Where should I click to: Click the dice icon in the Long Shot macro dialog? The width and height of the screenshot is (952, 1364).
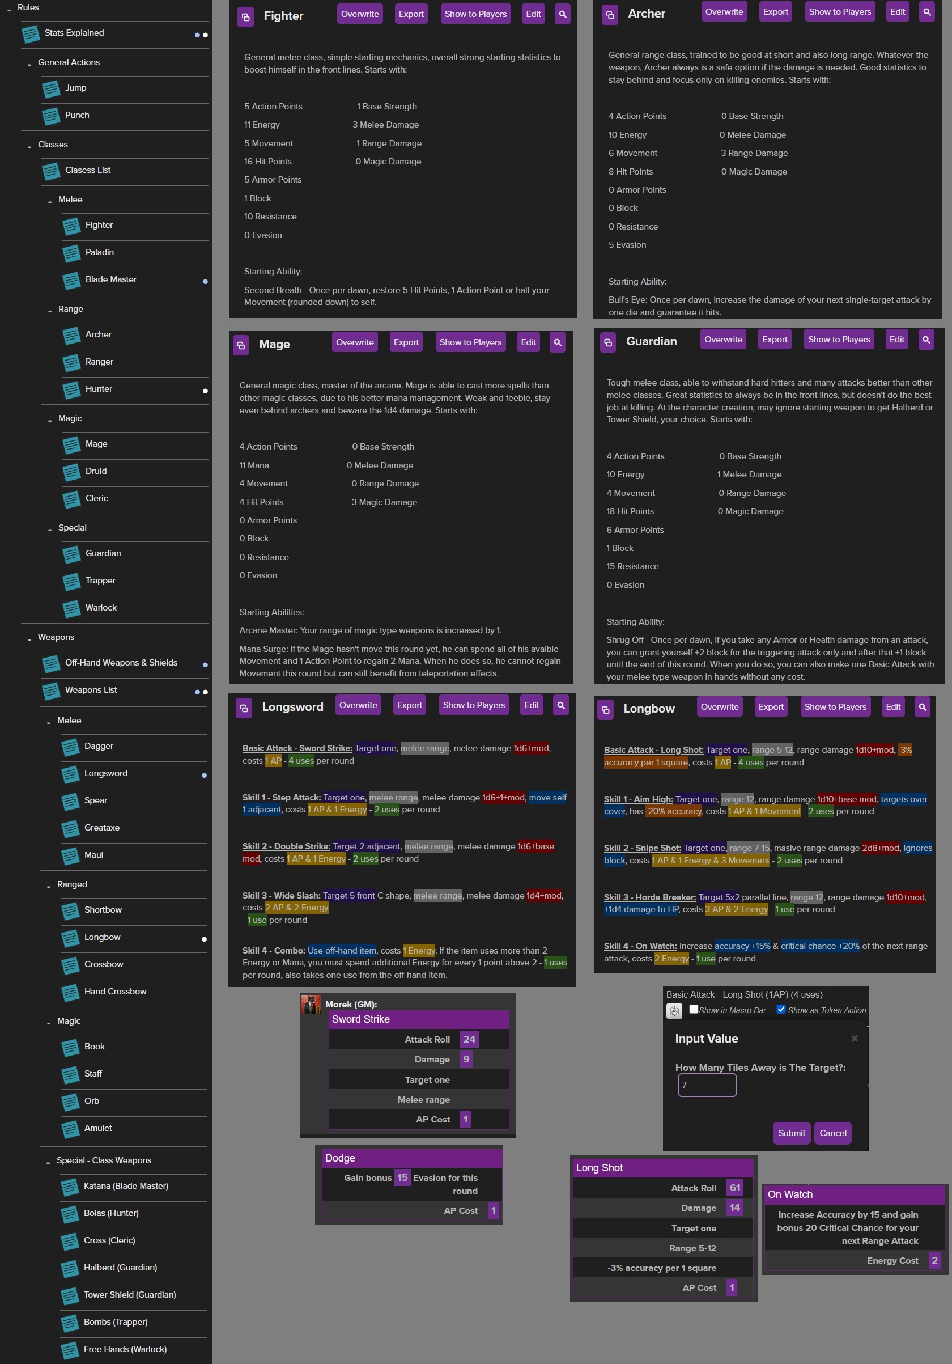(674, 1011)
